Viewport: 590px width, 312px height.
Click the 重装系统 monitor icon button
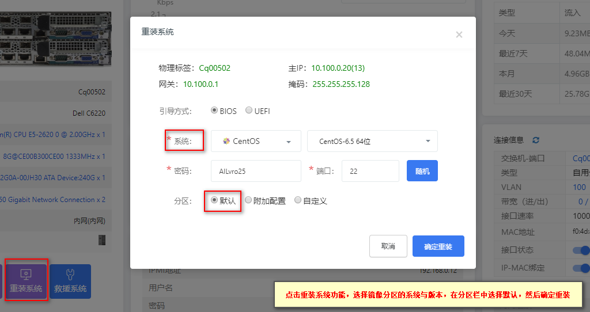[26, 281]
